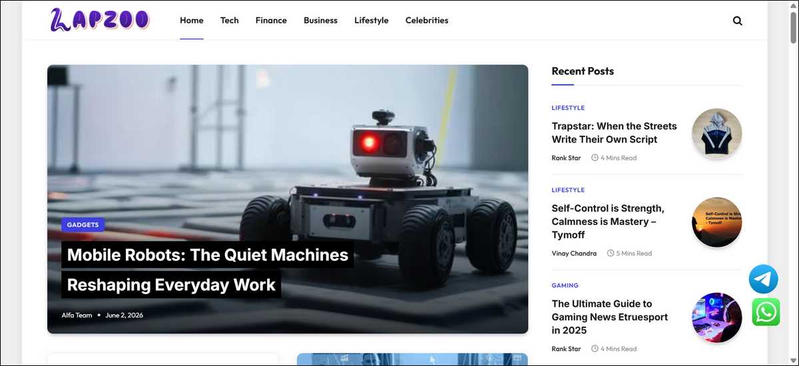Viewport: 799px width, 366px height.
Task: Click LIFESTYLE tag above Trapstar post
Action: coord(568,108)
